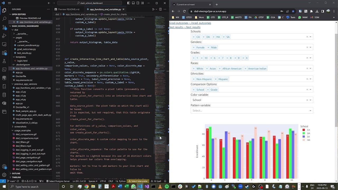Open Search view in VS Code activity bar
The image size is (338, 190).
(4, 19)
